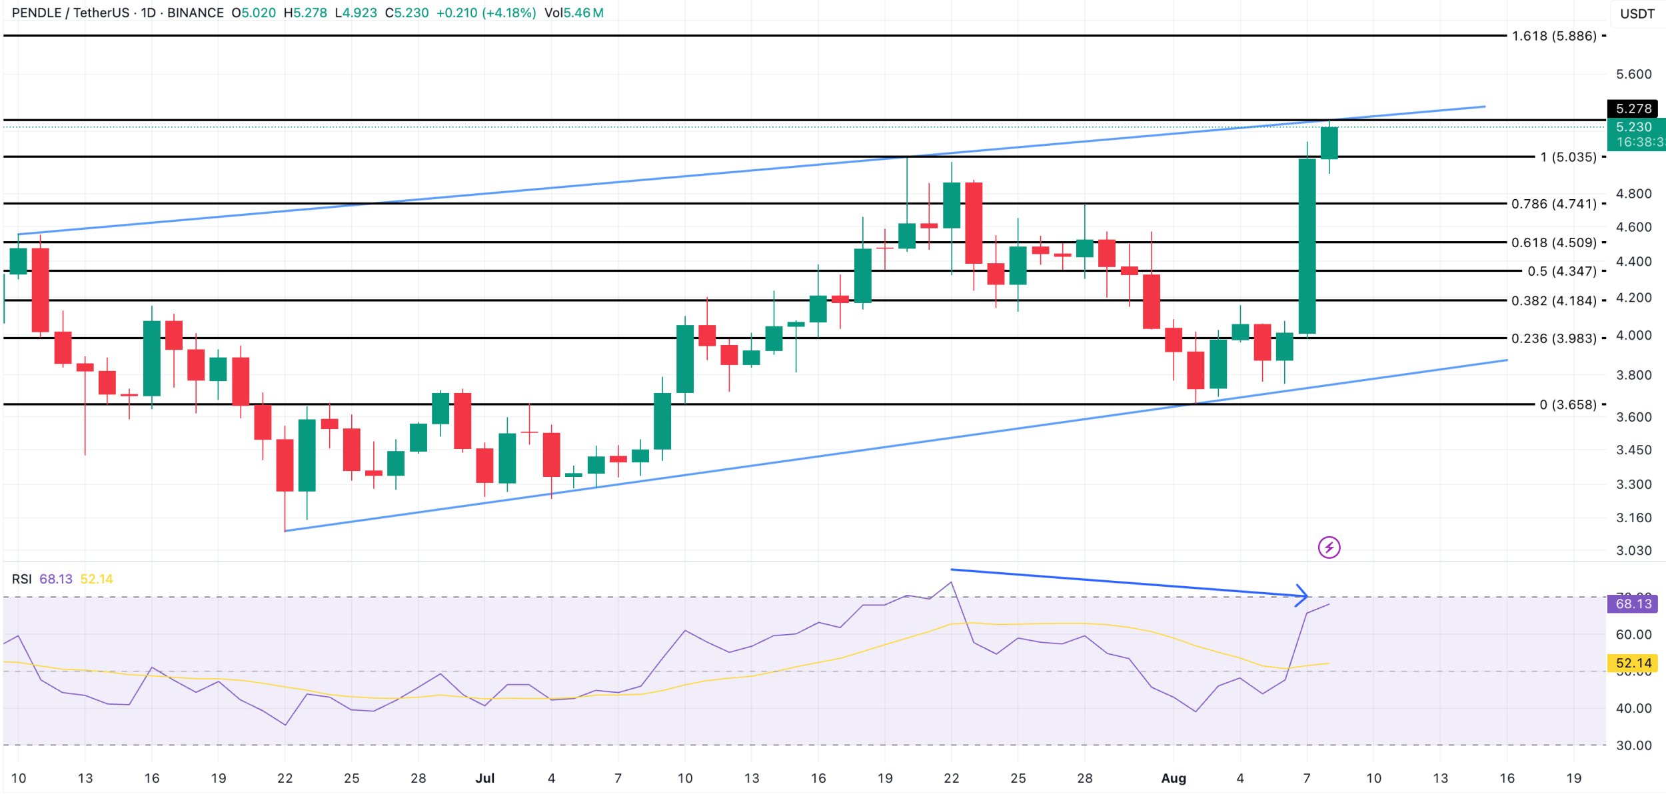Select the 0.618 (4.509) Fibonacci label

coord(1553,242)
